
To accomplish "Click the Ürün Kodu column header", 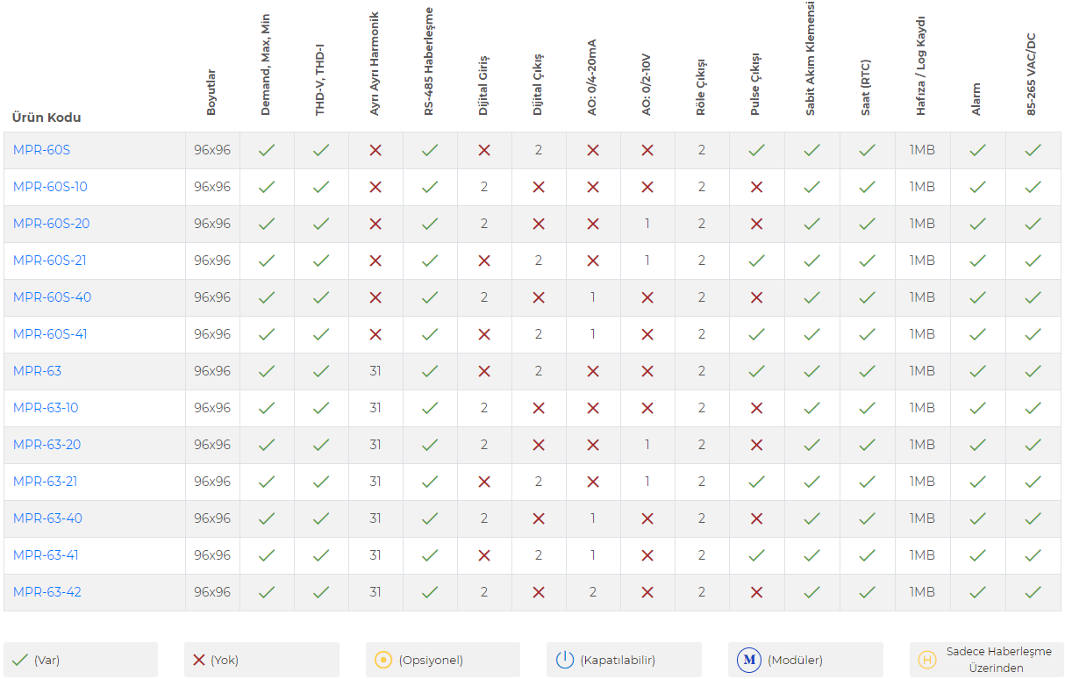I will coord(46,118).
